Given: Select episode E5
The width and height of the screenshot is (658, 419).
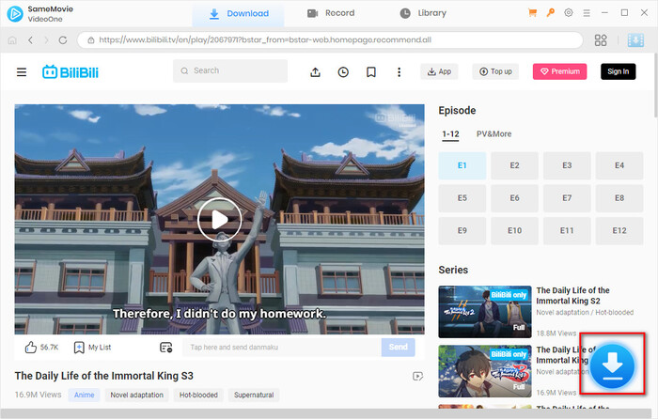Looking at the screenshot, I should (462, 198).
